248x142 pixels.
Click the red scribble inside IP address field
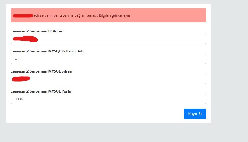(25, 39)
